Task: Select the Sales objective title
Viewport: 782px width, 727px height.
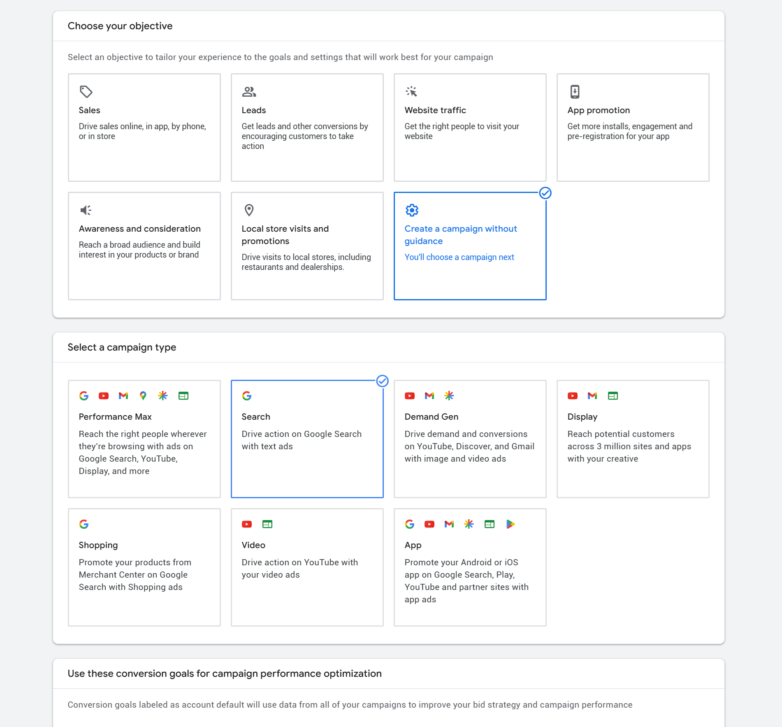Action: click(x=90, y=110)
